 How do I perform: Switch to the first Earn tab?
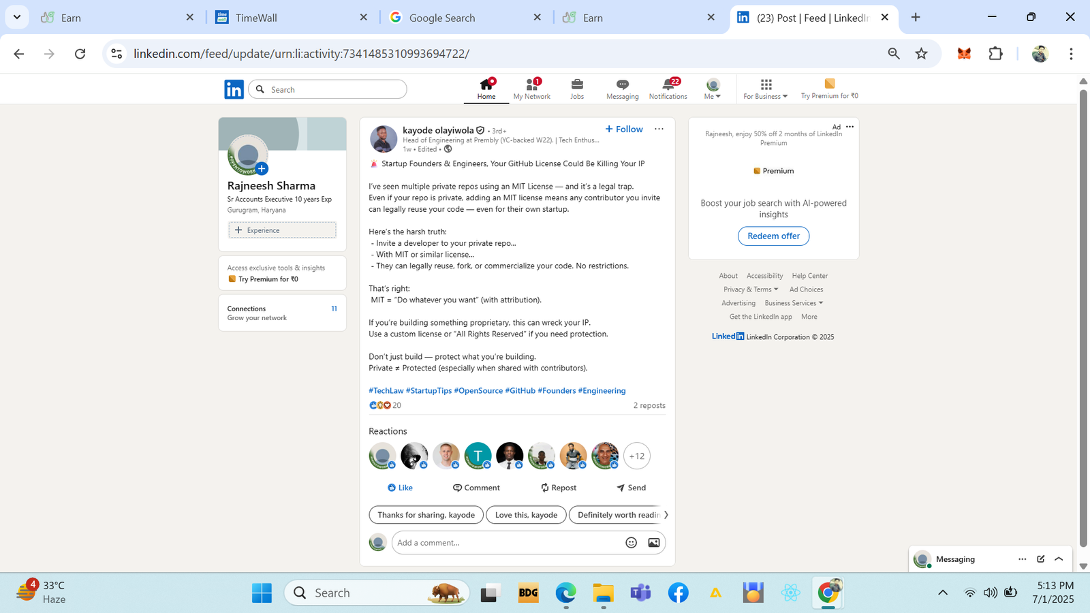(x=118, y=18)
